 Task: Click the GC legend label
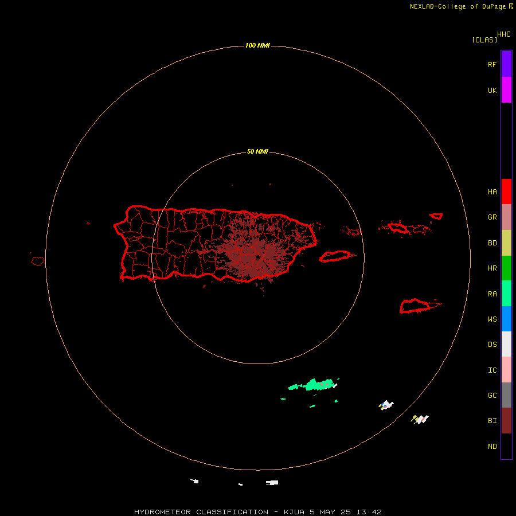[492, 396]
